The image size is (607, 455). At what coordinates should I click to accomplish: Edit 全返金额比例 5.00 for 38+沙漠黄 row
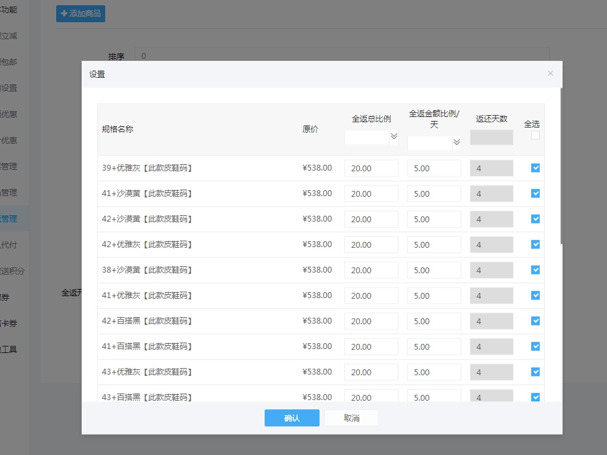[434, 270]
